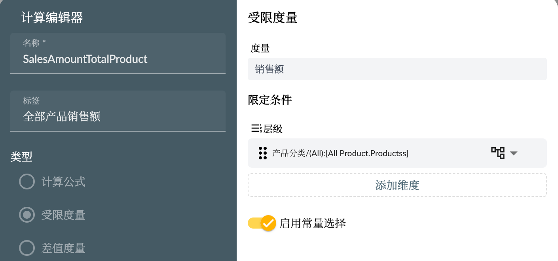The image size is (558, 261).
Task: Expand the dropdown arrow on the dimension row
Action: pos(514,153)
